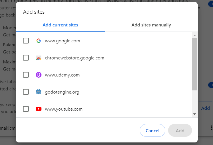Image resolution: width=213 pixels, height=145 pixels.
Task: Select the www.youtube.com site label
Action: pos(64,109)
